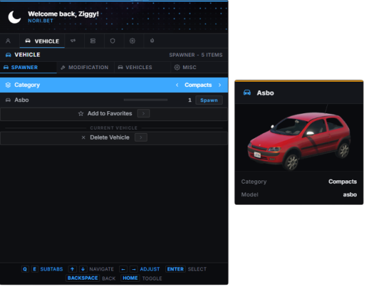This screenshot has width=374, height=289.
Task: Open the weapon tab icon
Action: tap(73, 41)
